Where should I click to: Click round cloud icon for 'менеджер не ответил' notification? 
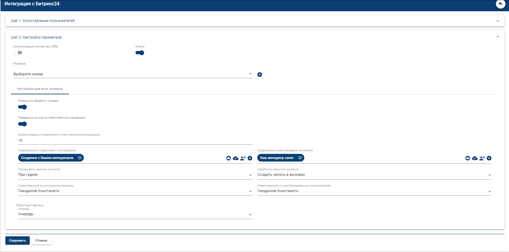(468, 158)
